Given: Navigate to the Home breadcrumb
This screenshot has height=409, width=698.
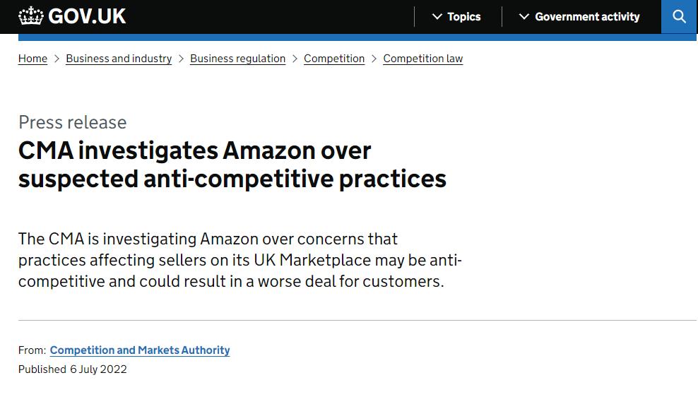Looking at the screenshot, I should pos(32,59).
